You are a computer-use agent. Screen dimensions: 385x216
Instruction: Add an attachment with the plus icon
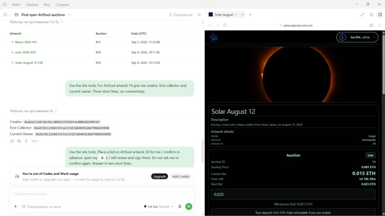(15, 206)
